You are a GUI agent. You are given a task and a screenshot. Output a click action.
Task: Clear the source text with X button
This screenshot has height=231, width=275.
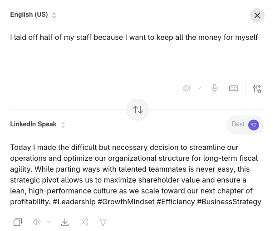pyautogui.click(x=257, y=15)
